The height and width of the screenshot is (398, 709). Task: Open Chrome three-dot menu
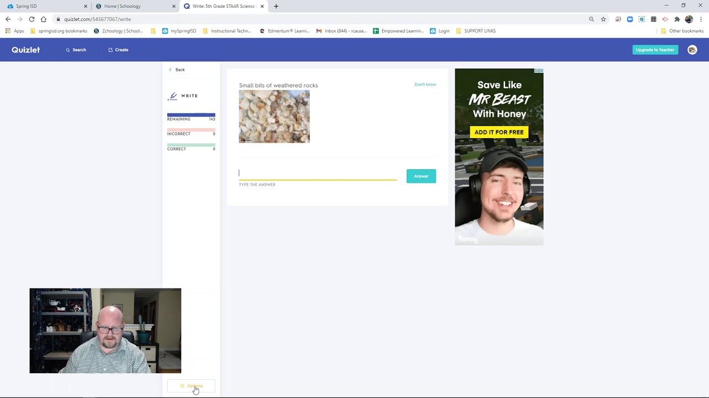coord(701,19)
